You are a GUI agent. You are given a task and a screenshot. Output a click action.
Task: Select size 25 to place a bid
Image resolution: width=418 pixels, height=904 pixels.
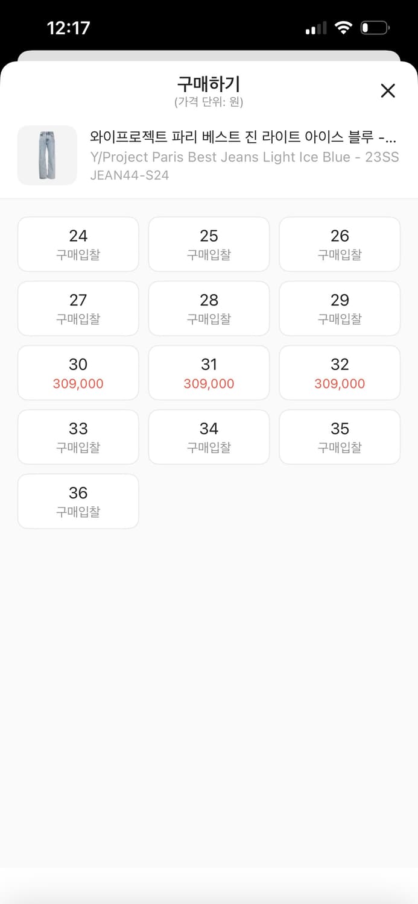[209, 243]
